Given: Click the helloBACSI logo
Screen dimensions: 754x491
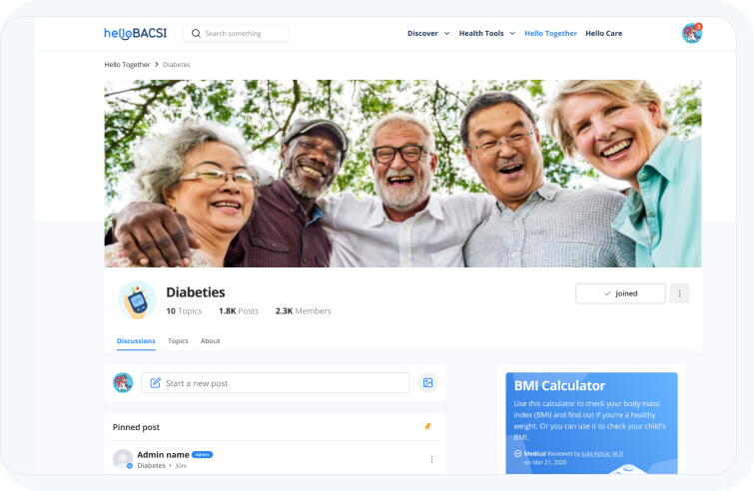Looking at the screenshot, I should pyautogui.click(x=135, y=33).
